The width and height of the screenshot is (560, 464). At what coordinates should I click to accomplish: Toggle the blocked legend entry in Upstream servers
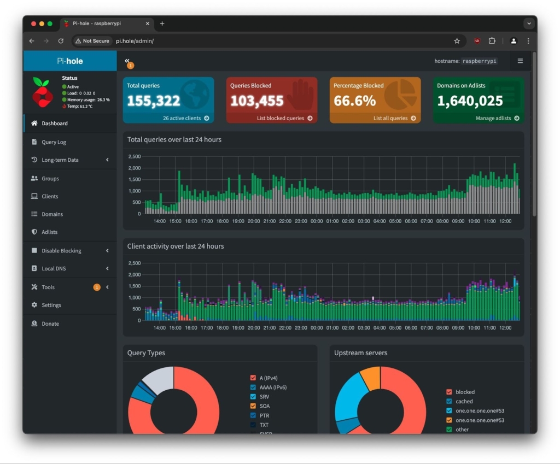(449, 392)
